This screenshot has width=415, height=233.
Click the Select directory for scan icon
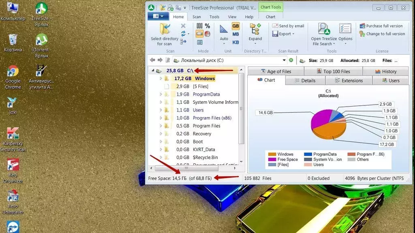point(165,29)
